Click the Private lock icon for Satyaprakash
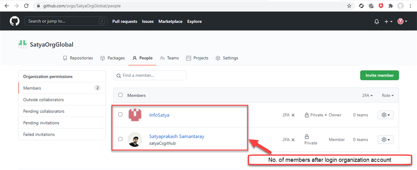417x170 pixels. (x=307, y=137)
